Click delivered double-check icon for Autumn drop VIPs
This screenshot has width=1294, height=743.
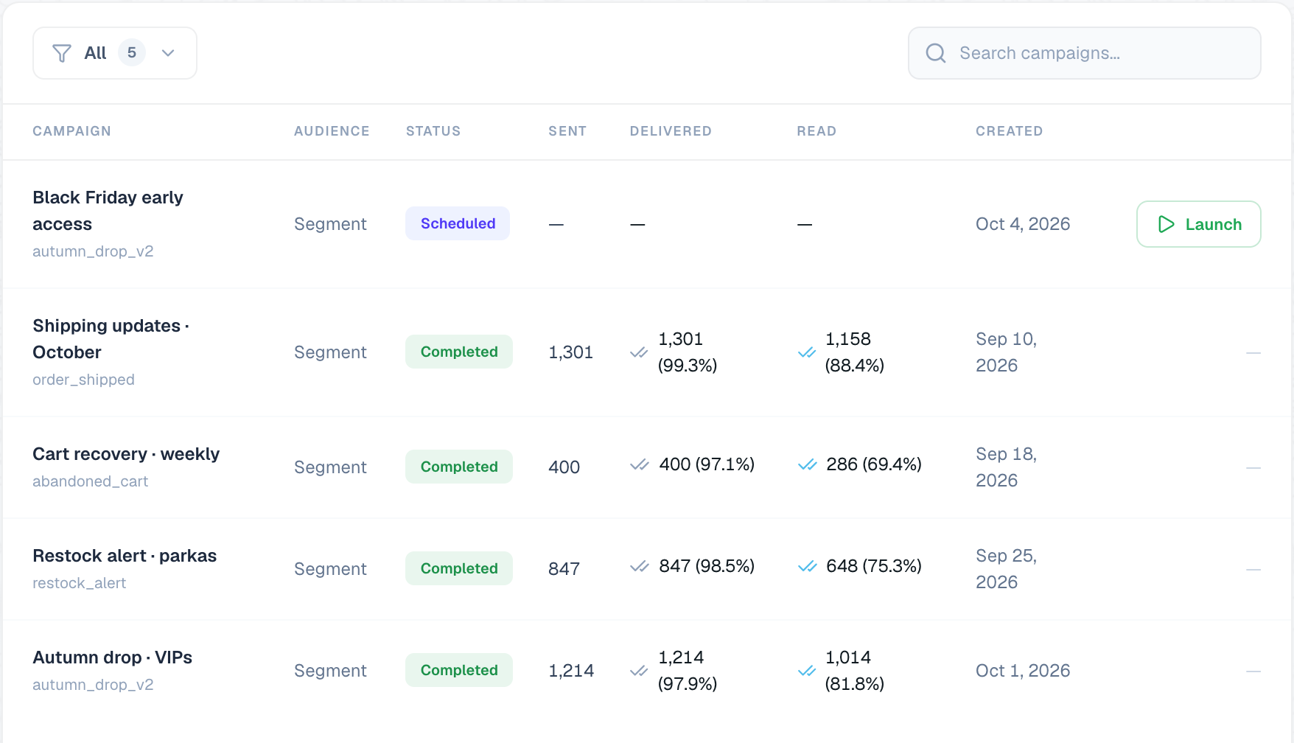click(x=639, y=671)
